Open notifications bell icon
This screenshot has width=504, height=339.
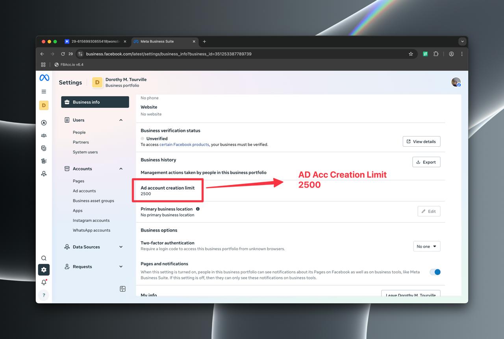point(44,282)
